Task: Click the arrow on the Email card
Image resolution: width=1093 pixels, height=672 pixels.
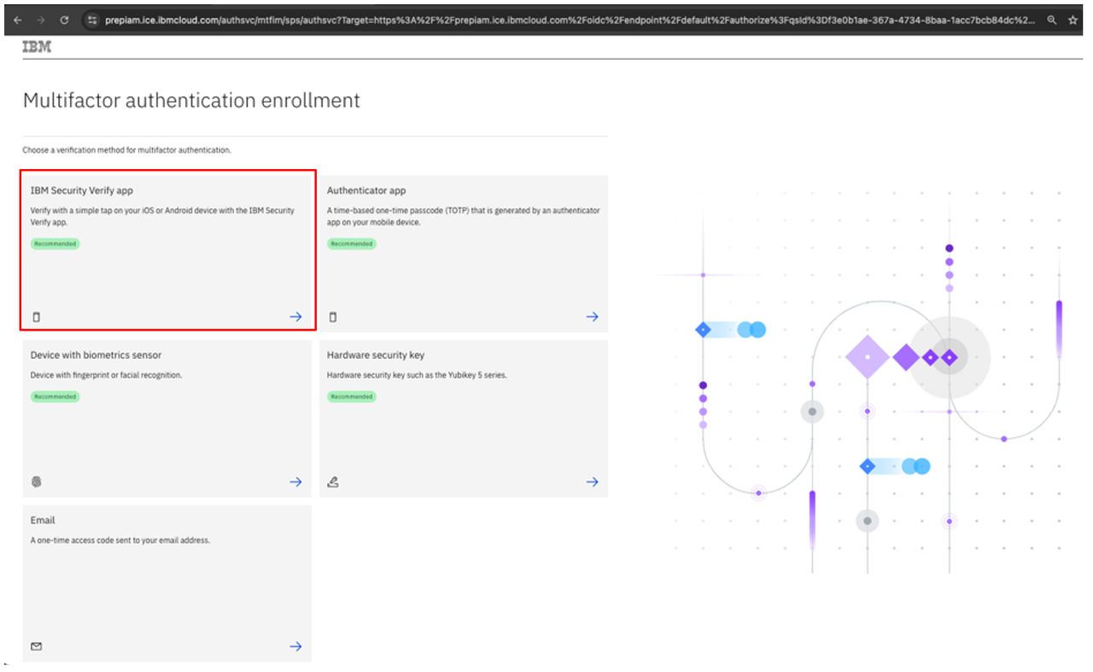Action: 295,646
